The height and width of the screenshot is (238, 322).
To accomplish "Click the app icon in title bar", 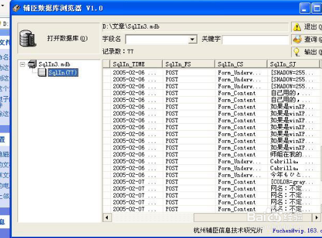I will (x=17, y=8).
